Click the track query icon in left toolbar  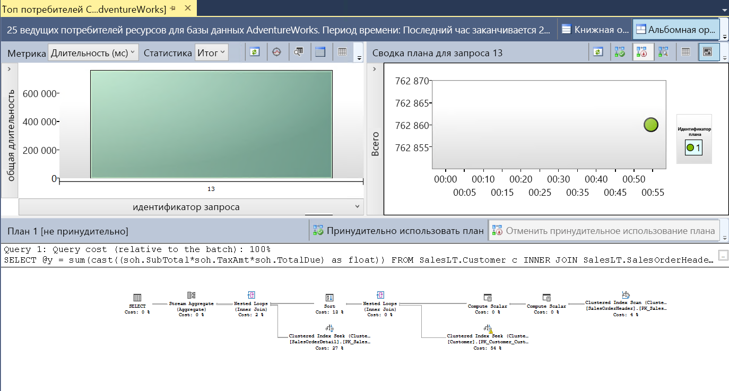coord(276,53)
